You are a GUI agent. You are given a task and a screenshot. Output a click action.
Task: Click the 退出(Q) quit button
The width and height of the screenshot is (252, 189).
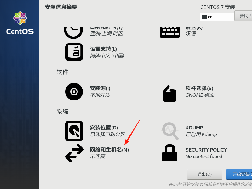pos(204,174)
